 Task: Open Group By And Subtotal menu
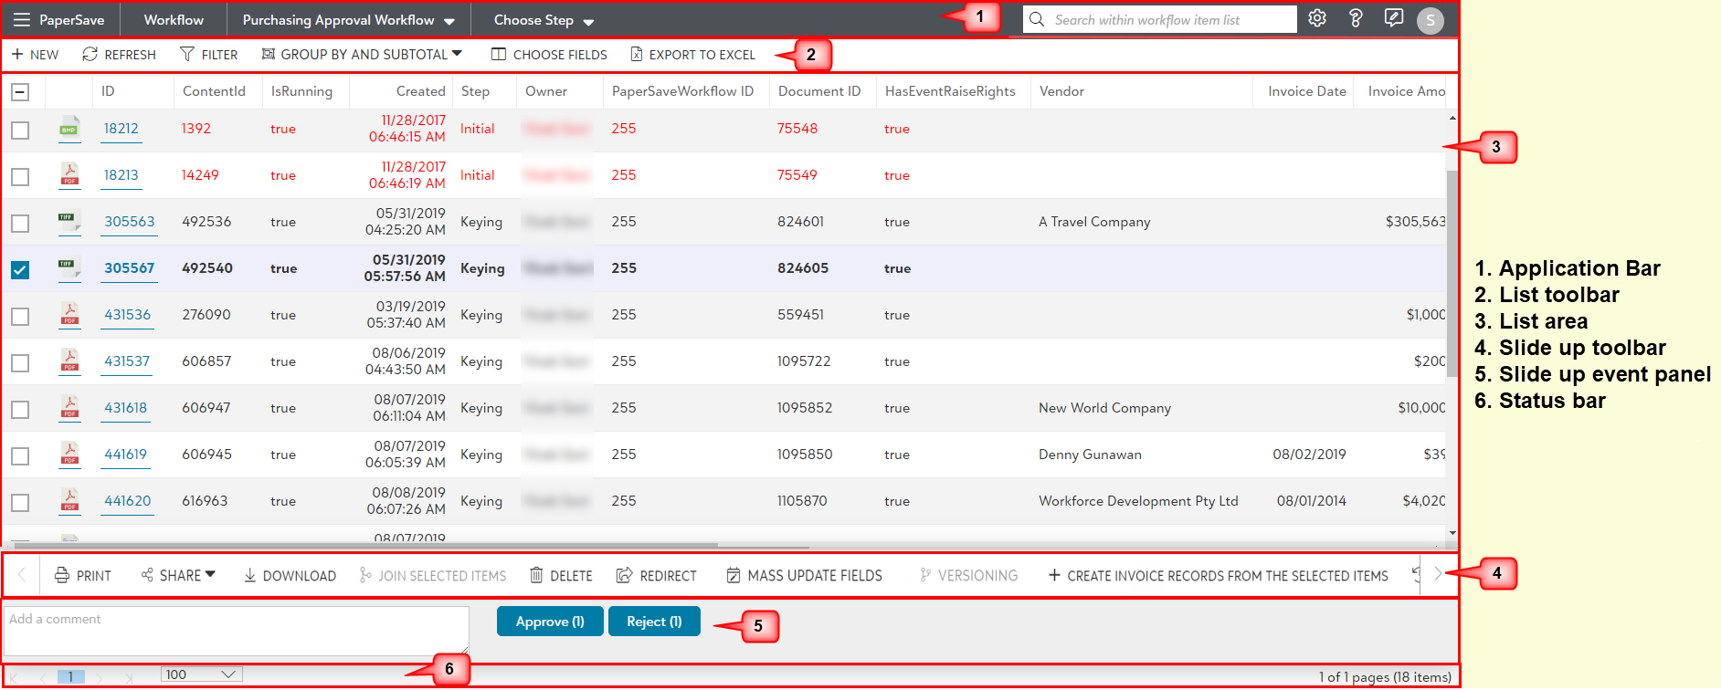click(x=362, y=55)
